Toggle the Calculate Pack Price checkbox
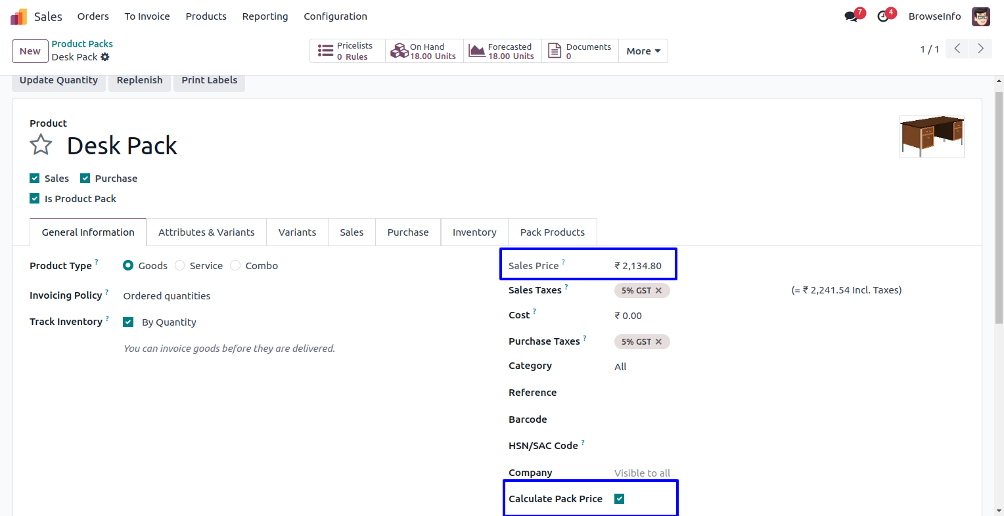The height and width of the screenshot is (516, 1004). pos(619,499)
